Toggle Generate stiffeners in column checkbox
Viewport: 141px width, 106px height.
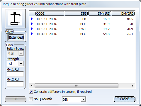[31, 92]
